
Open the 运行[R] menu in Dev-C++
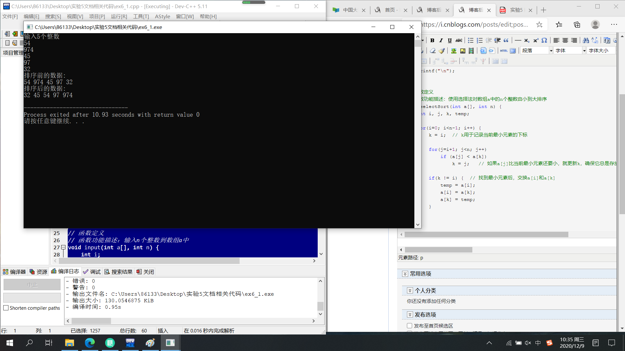click(119, 17)
